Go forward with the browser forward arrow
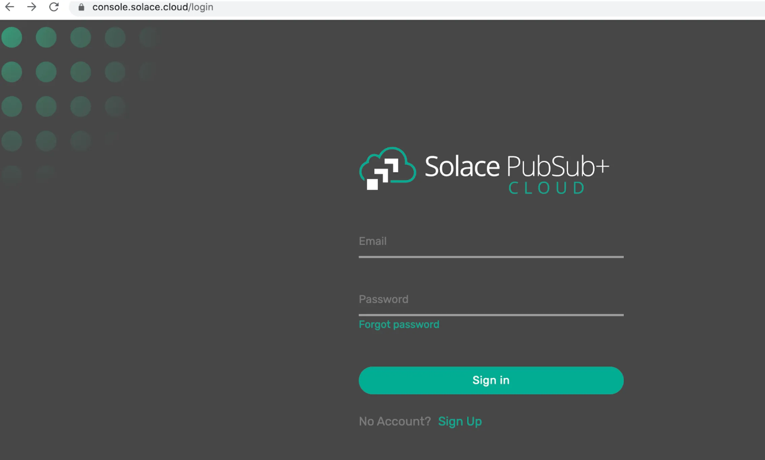The width and height of the screenshot is (765, 460). click(32, 7)
